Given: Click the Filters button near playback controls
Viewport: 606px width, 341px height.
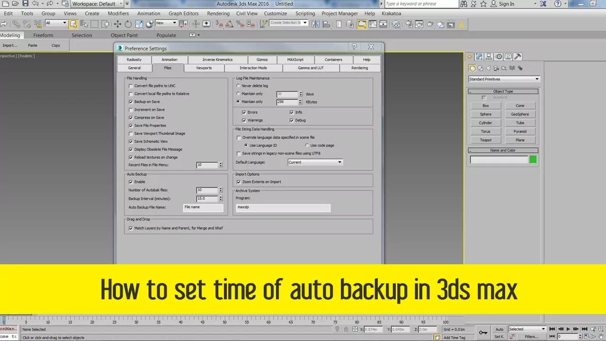Looking at the screenshot, I should tap(532, 337).
